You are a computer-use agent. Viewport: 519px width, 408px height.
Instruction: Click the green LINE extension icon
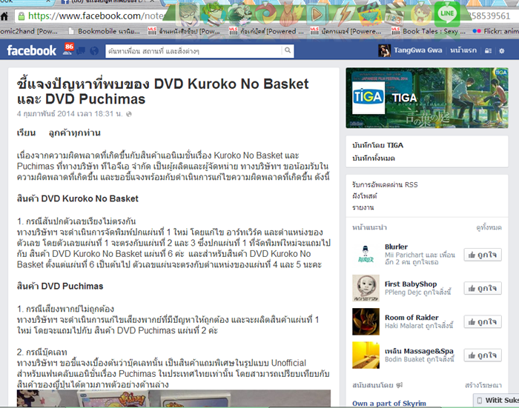tap(447, 13)
